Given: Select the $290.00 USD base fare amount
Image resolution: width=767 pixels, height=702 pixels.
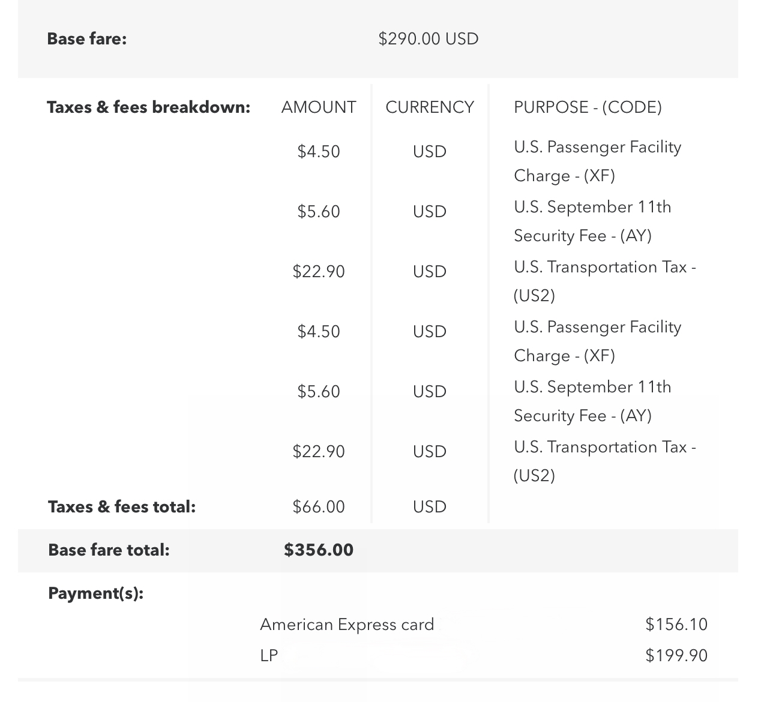Looking at the screenshot, I should click(x=429, y=39).
